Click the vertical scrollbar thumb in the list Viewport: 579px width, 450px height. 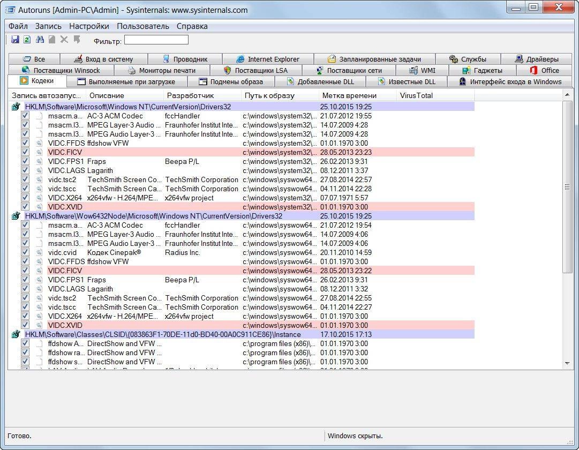click(x=567, y=187)
